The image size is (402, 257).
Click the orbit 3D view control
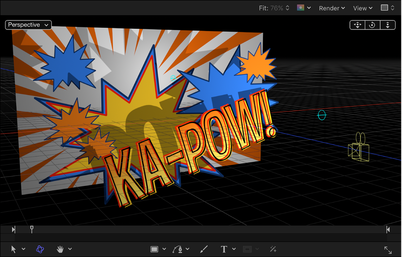[372, 25]
